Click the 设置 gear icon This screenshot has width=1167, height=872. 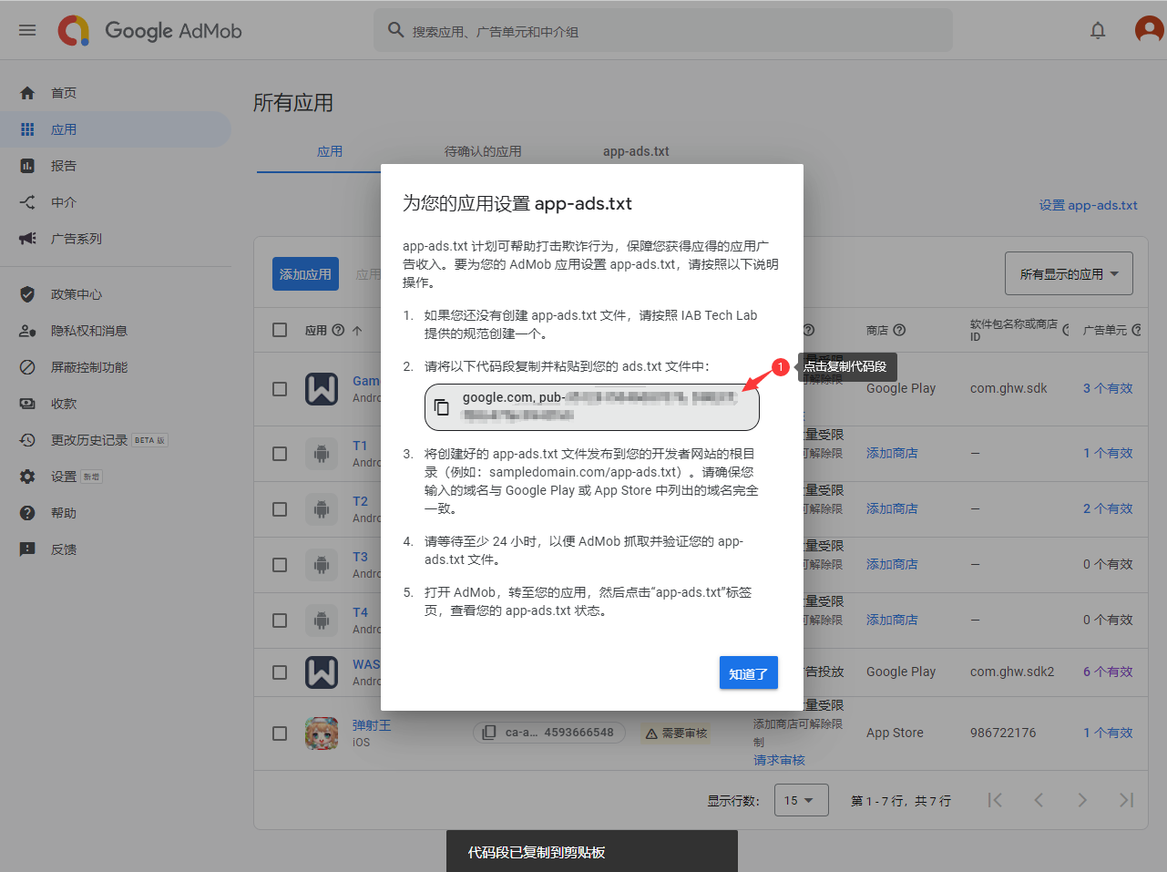pos(27,477)
